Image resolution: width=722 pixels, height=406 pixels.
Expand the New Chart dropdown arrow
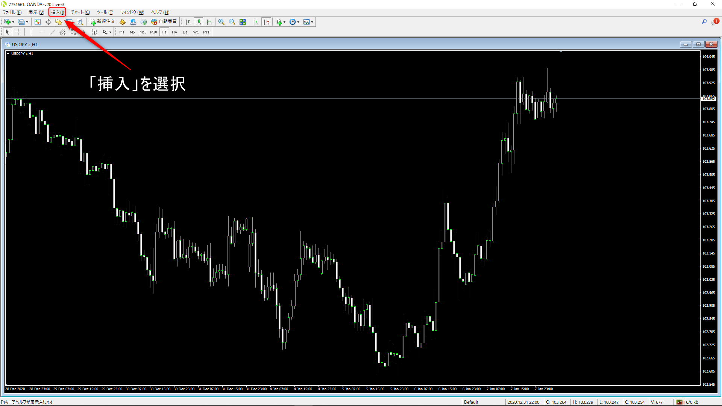click(14, 22)
